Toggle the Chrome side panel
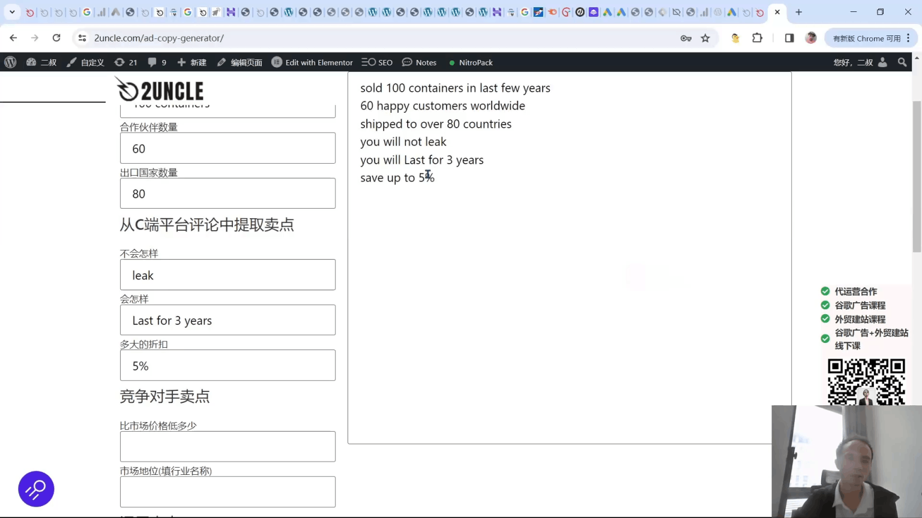 point(788,37)
